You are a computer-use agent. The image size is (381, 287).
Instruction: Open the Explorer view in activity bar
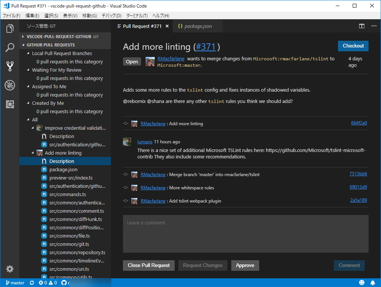[10, 28]
